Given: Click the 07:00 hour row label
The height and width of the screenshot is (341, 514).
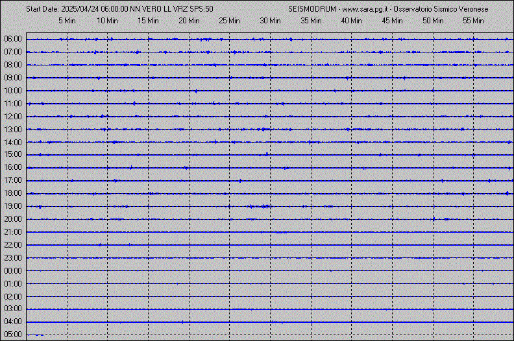Looking at the screenshot, I should click(13, 52).
